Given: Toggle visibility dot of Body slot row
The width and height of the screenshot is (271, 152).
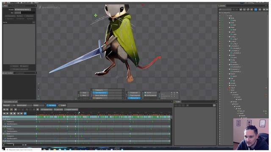Looking at the screenshot, I should [x=220, y=18].
